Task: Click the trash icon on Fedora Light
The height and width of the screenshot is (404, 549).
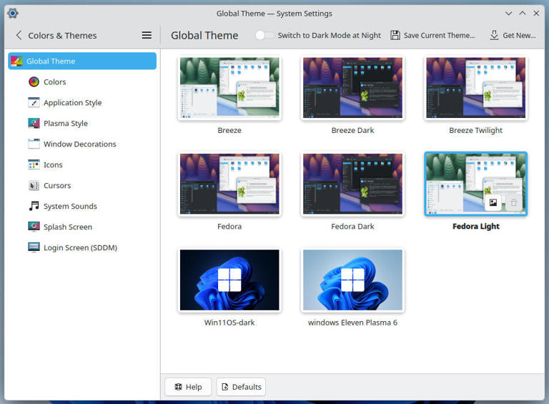Action: [x=514, y=202]
